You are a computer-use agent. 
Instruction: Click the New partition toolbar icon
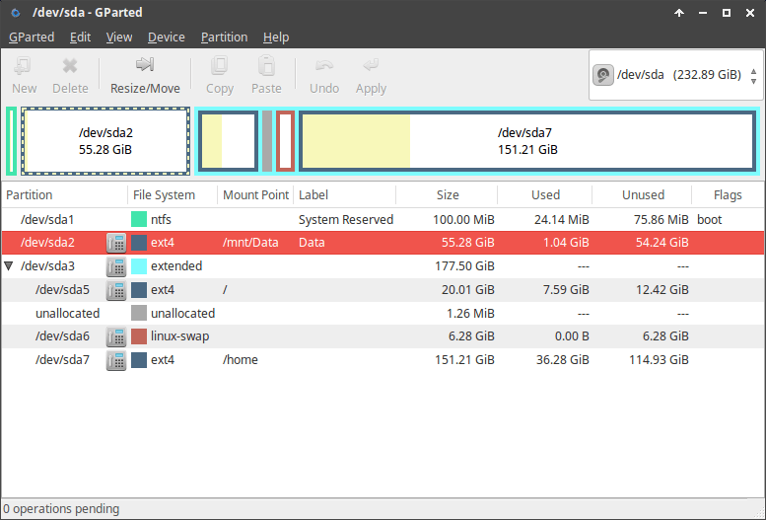(x=24, y=65)
